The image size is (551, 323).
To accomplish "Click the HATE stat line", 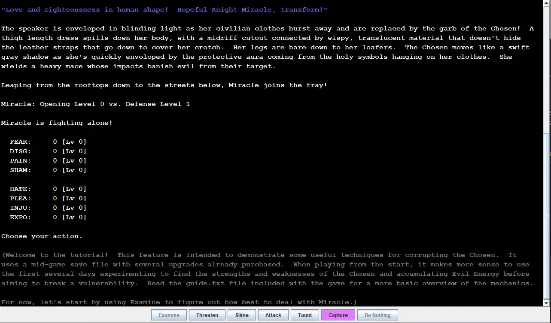I will point(48,189).
